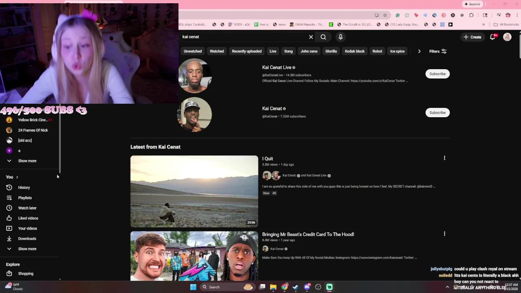Show hidden bookmarks with double chevron
This screenshot has height=293, width=521.
[484, 24]
